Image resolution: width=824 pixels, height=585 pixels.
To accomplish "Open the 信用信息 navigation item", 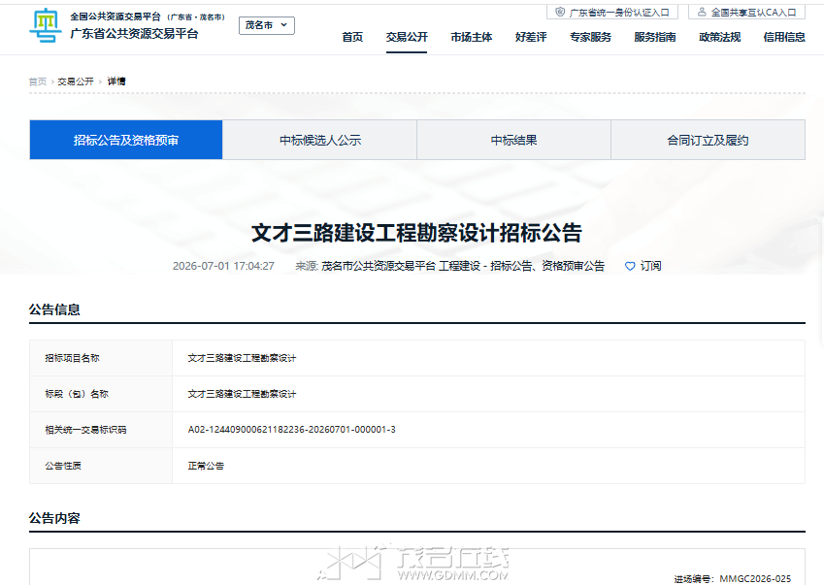I will point(784,37).
